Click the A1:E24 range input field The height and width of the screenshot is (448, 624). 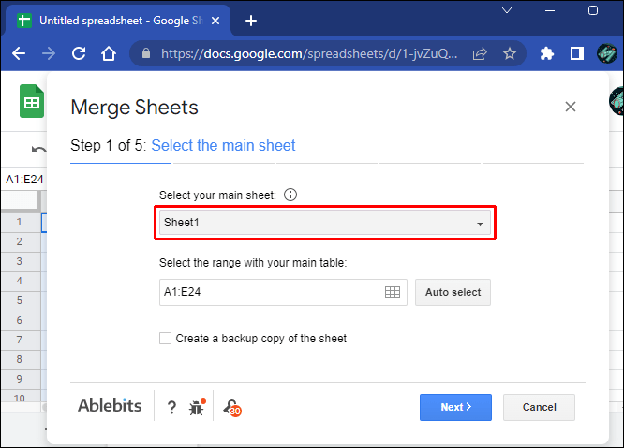click(270, 293)
